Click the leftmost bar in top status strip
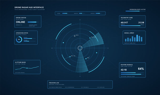 [65, 13]
